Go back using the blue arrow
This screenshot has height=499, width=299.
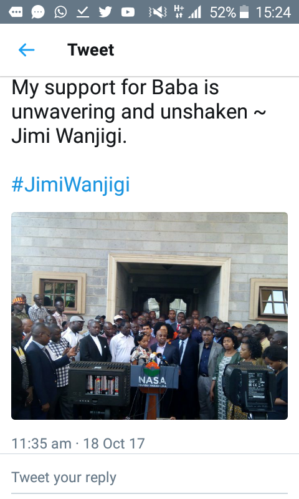(x=26, y=50)
